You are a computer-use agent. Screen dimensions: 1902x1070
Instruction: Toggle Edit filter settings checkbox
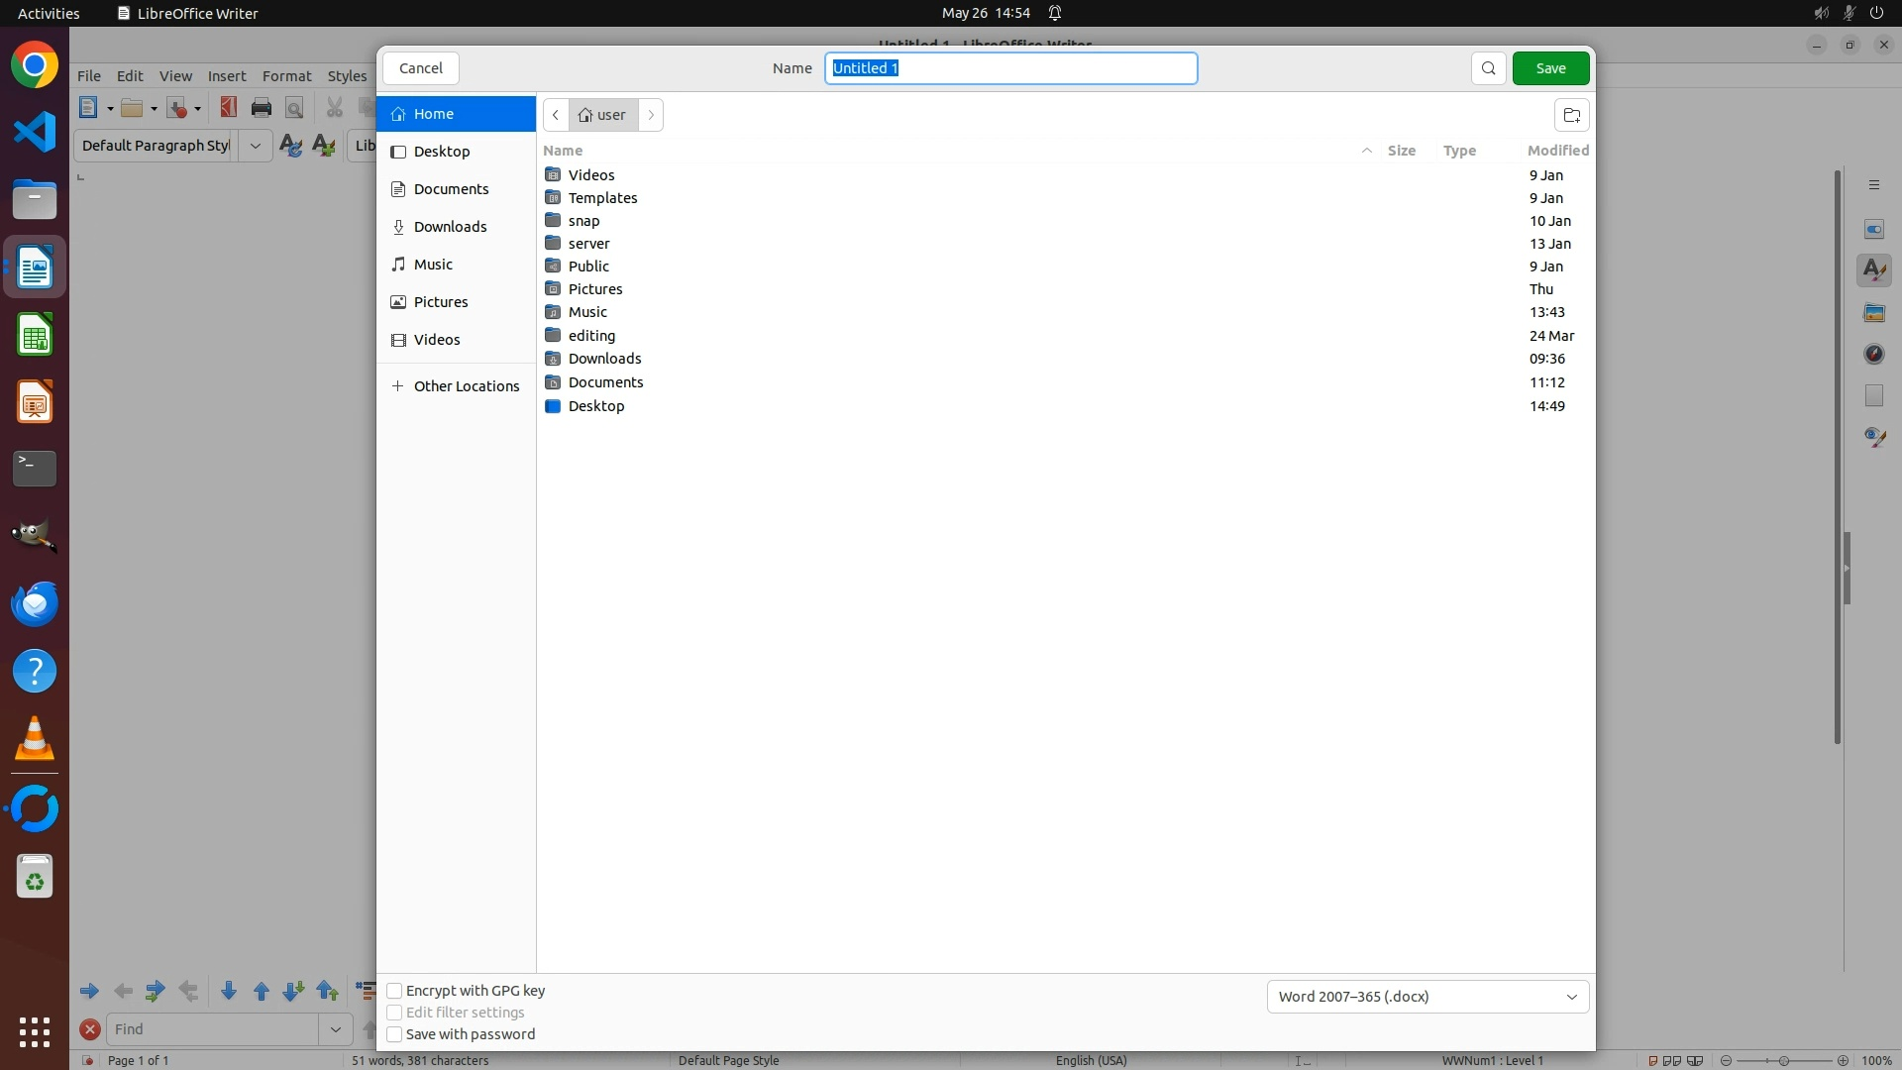point(394,1013)
